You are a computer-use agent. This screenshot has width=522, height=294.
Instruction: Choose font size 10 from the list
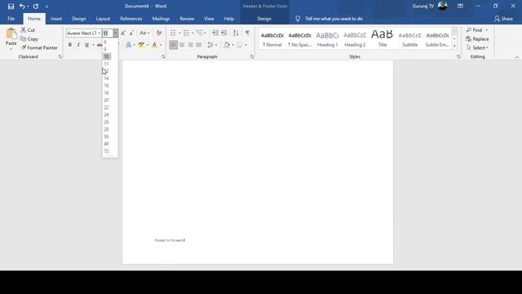(x=107, y=56)
